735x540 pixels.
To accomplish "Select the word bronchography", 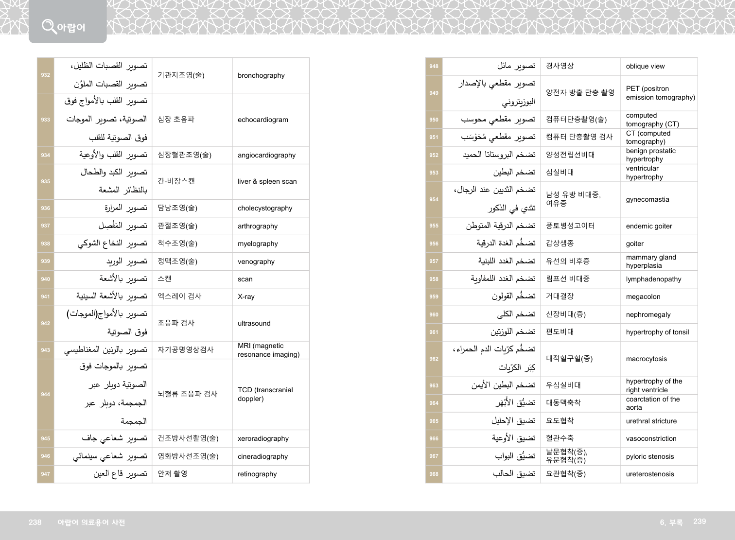I will point(261,76).
